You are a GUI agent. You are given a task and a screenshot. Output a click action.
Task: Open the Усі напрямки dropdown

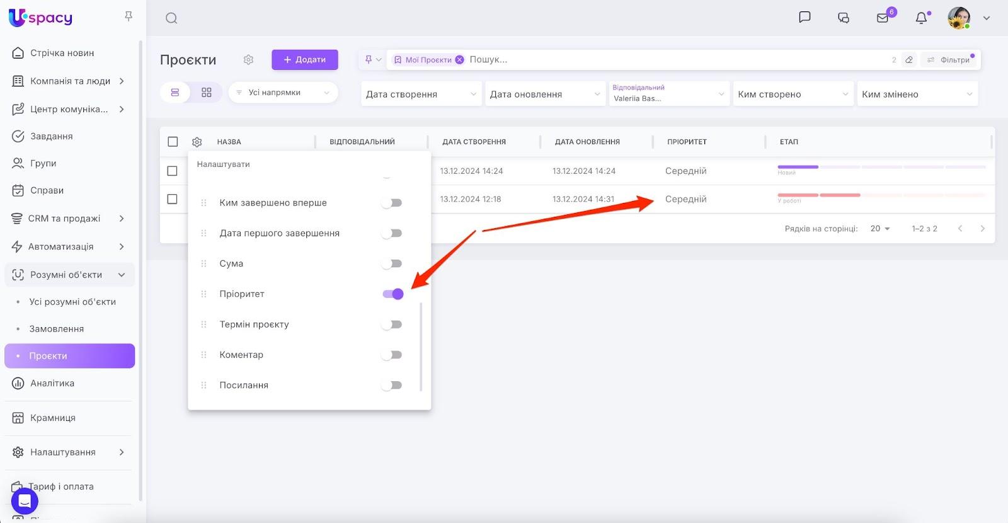point(283,93)
